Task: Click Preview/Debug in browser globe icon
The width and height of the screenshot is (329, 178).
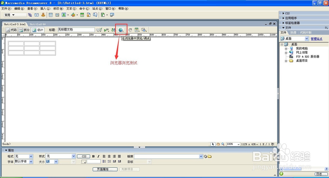Action: (x=121, y=30)
